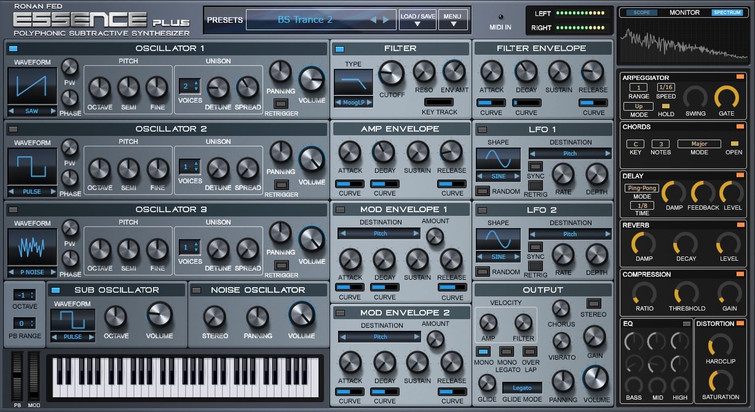Click the Arpeggiator Speed 1/16 field
Image resolution: width=755 pixels, height=412 pixels.
tap(666, 87)
